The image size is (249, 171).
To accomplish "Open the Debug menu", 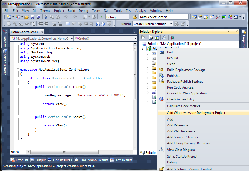I will point(83,11).
